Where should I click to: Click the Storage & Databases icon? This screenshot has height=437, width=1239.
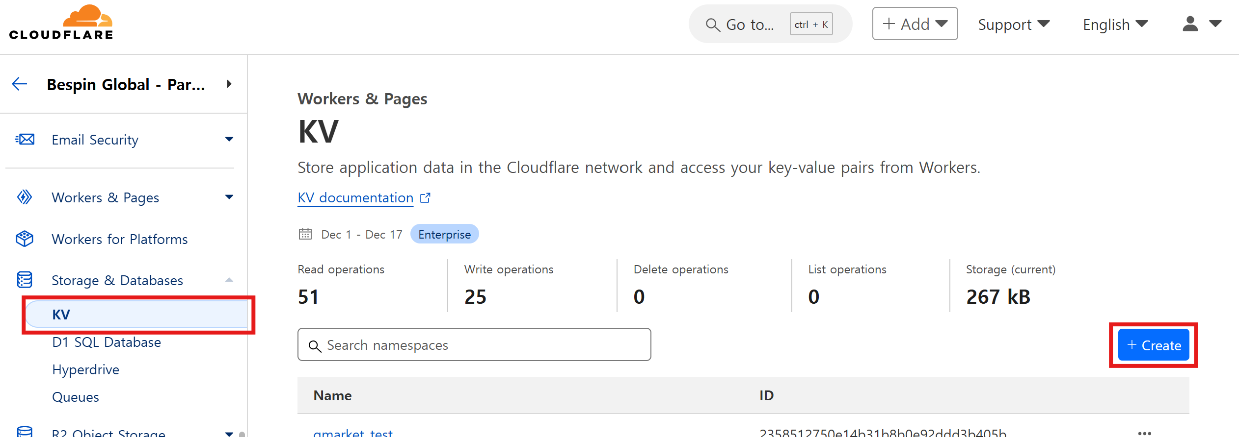(25, 280)
